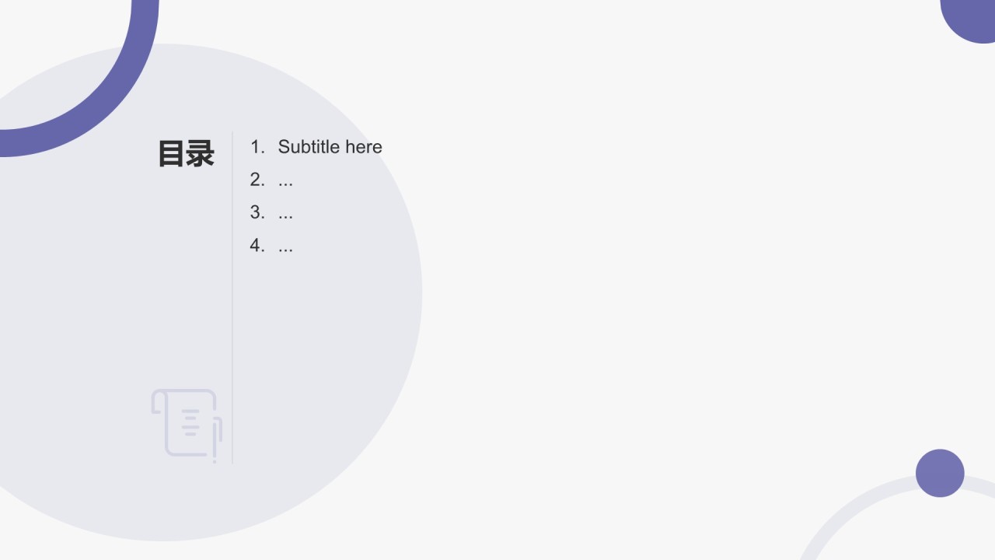Click the "Subtitle here" list entry
This screenshot has height=560, width=995.
(330, 147)
